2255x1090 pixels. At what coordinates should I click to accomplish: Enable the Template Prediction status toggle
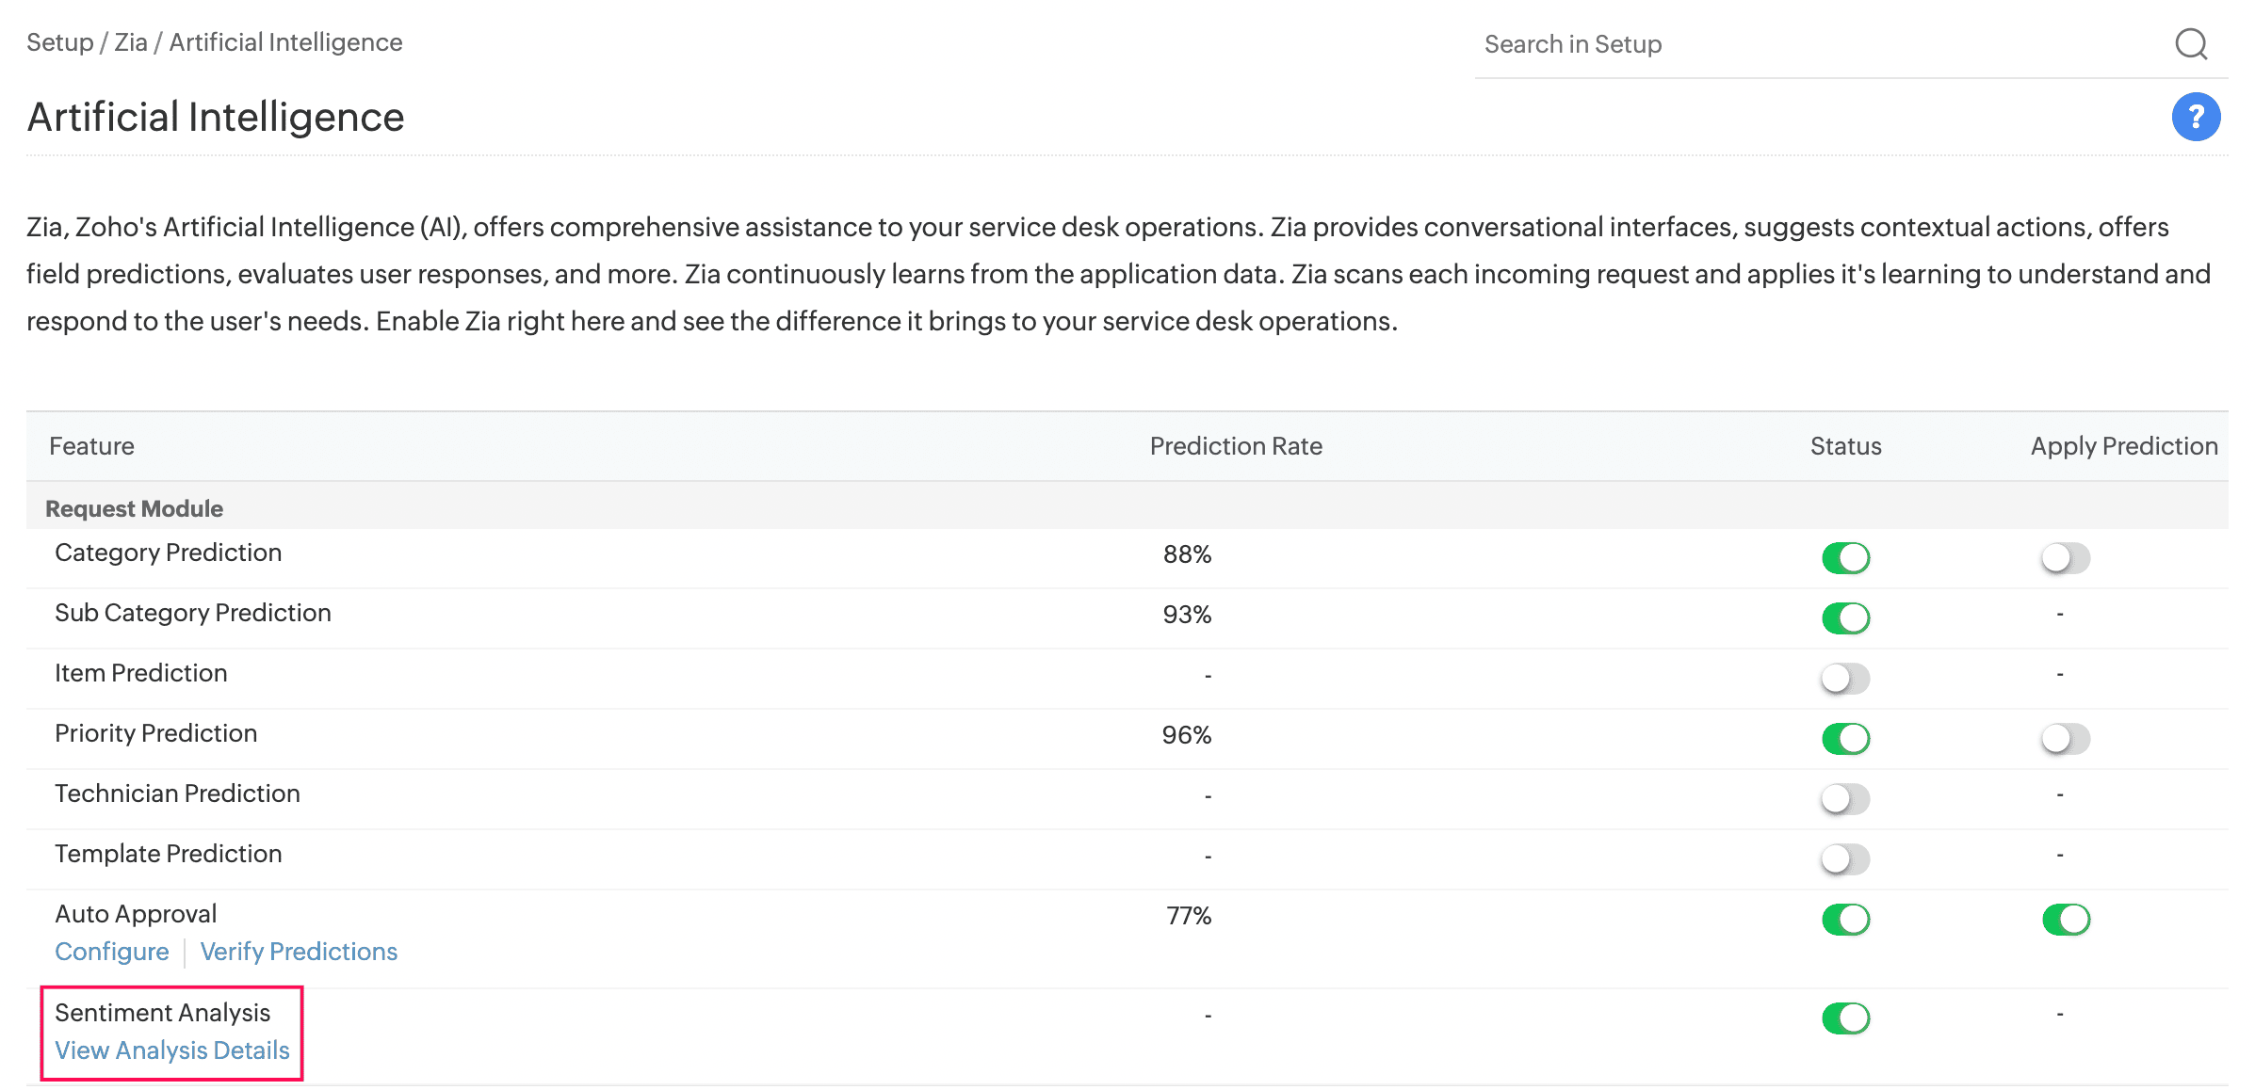click(1845, 858)
